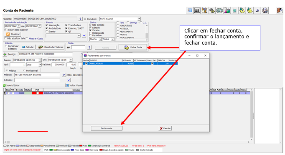Toggle the Internação checkbox
285x155 pixels.
[47, 25]
